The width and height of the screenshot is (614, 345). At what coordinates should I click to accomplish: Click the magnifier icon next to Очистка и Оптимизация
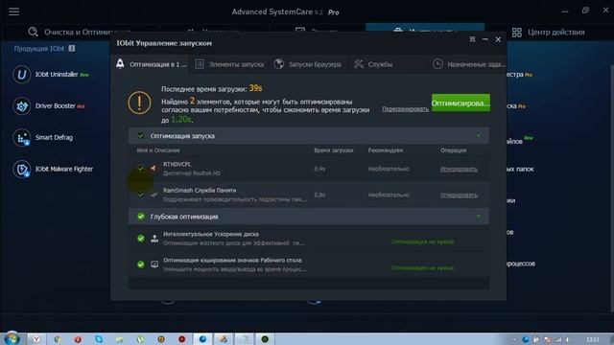tap(33, 32)
